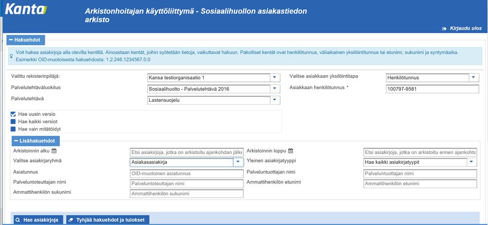Click the Arkistoinnin alku date field
488x225 pixels.
click(x=187, y=152)
